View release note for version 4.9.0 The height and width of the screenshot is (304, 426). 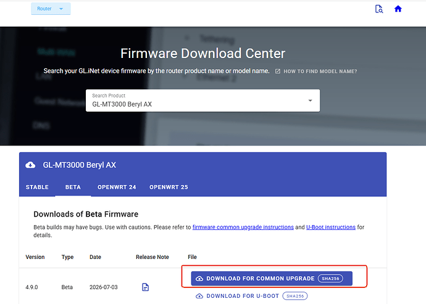[145, 287]
